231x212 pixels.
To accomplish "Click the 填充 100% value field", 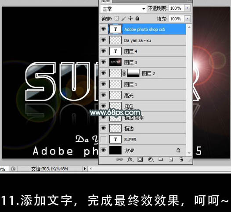I will click(x=177, y=19).
